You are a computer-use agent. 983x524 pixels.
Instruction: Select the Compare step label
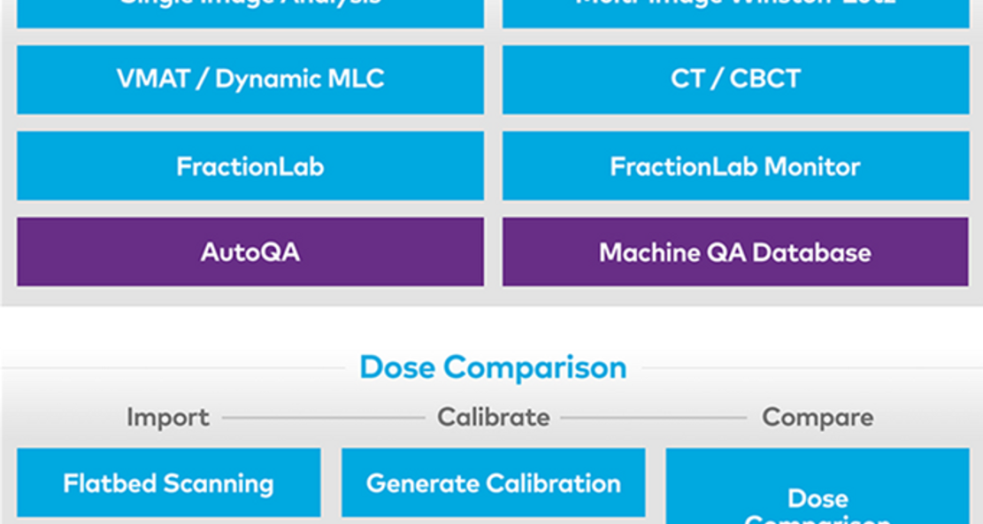click(818, 418)
